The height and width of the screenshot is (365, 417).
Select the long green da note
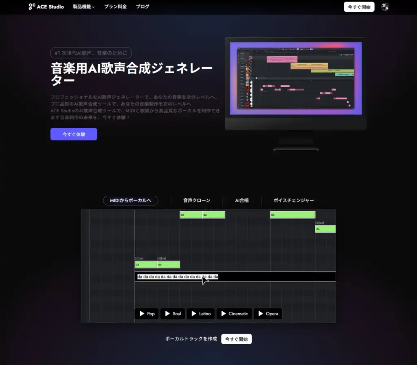pyautogui.click(x=293, y=214)
